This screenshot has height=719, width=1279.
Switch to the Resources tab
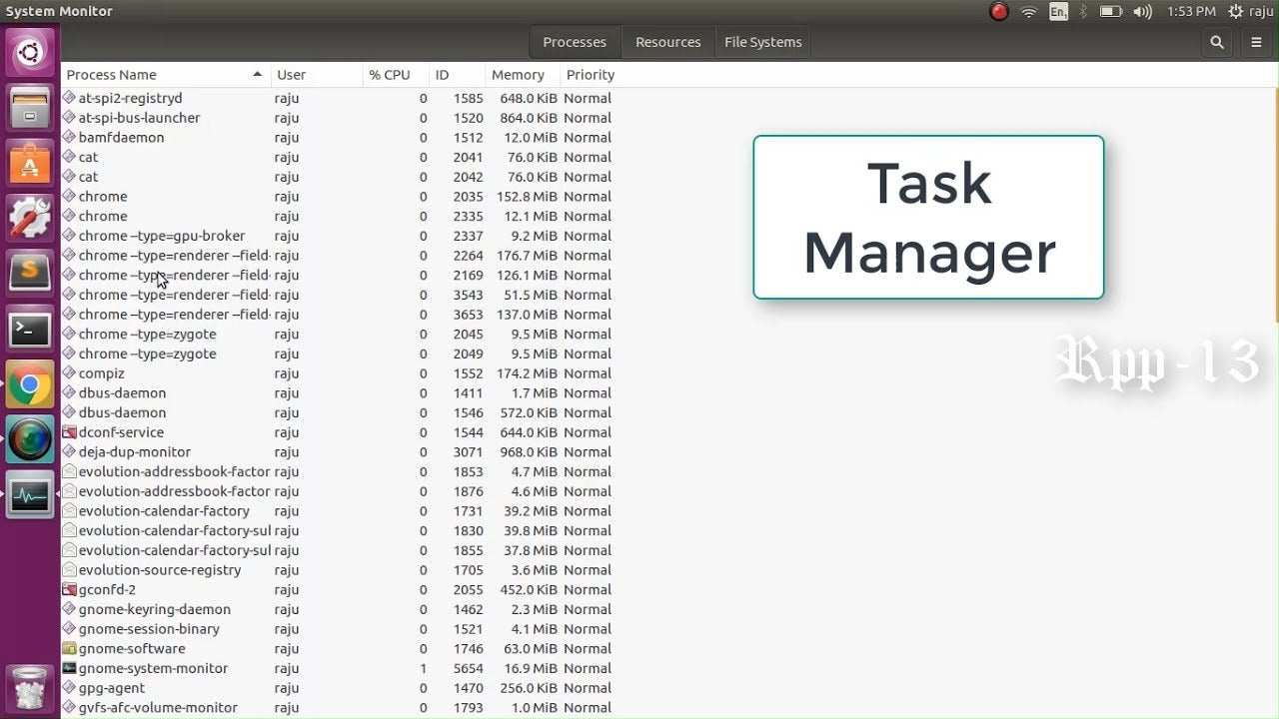[667, 42]
